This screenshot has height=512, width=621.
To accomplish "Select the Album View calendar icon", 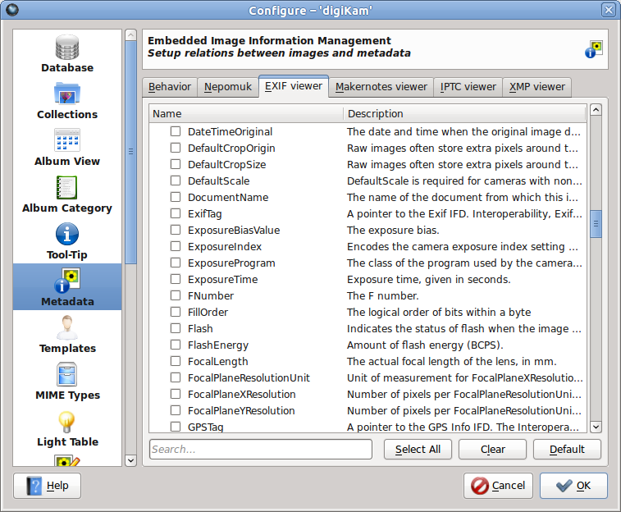I will [x=67, y=140].
